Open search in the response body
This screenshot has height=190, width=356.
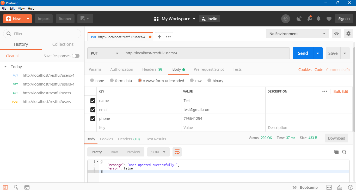[344, 152]
